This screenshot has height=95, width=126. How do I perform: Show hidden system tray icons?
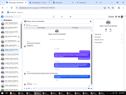(107, 93)
